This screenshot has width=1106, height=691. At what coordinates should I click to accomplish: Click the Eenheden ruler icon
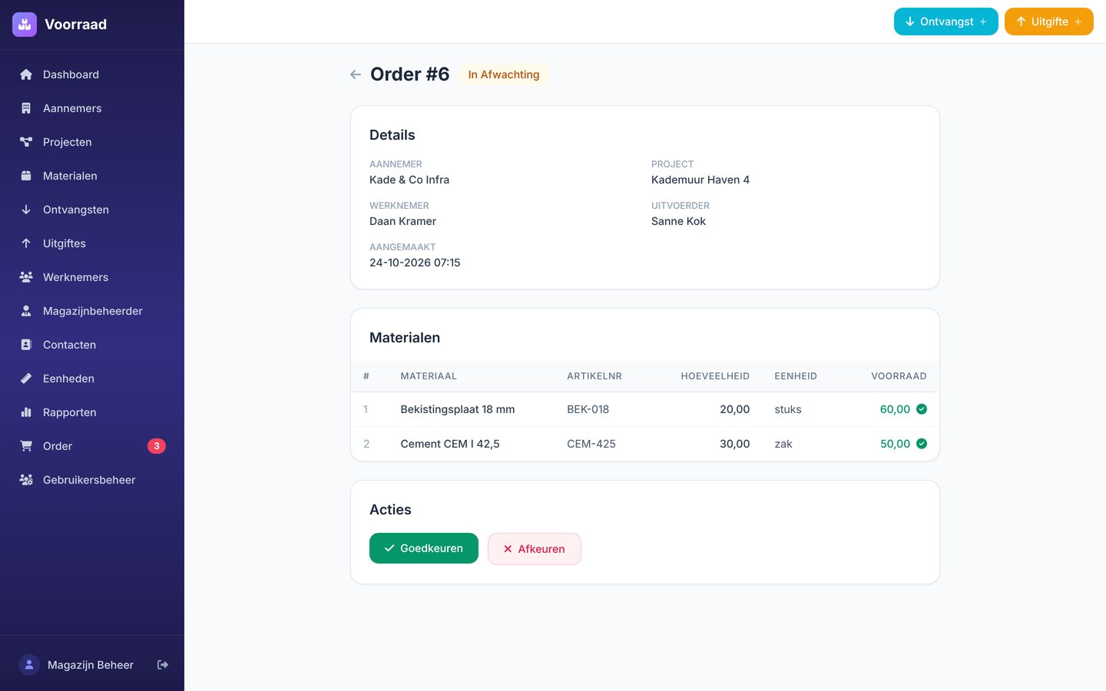(26, 379)
